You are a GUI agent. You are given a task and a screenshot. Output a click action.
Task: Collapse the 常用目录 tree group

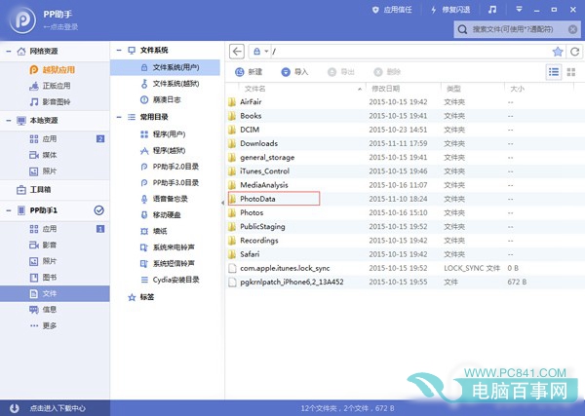click(x=119, y=117)
